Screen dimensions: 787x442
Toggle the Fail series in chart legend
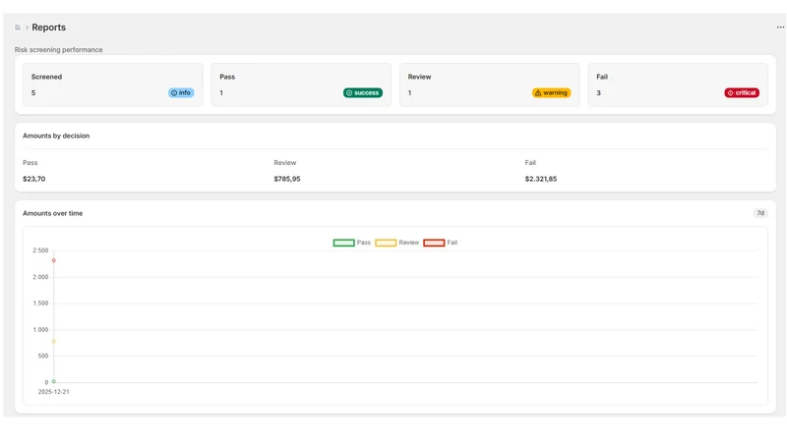point(440,243)
